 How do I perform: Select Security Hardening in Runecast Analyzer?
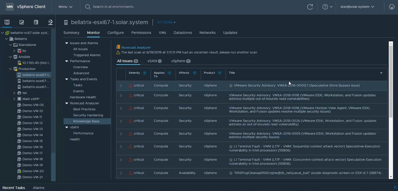click(88, 115)
